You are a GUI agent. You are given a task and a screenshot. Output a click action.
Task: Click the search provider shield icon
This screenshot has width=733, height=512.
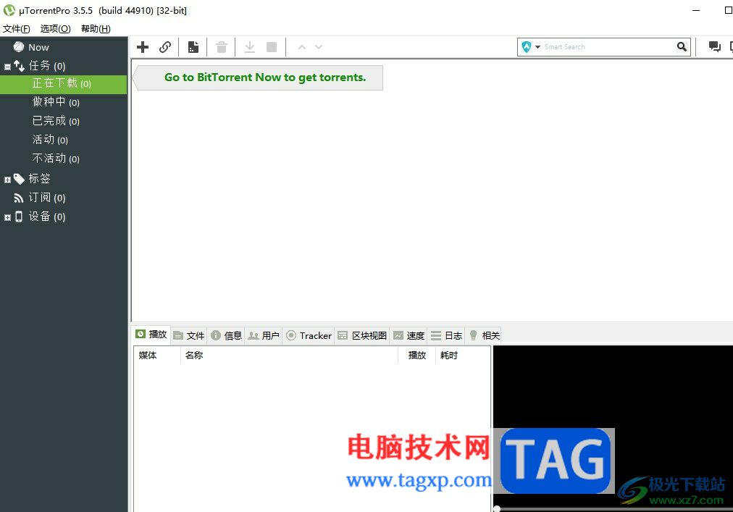click(527, 47)
